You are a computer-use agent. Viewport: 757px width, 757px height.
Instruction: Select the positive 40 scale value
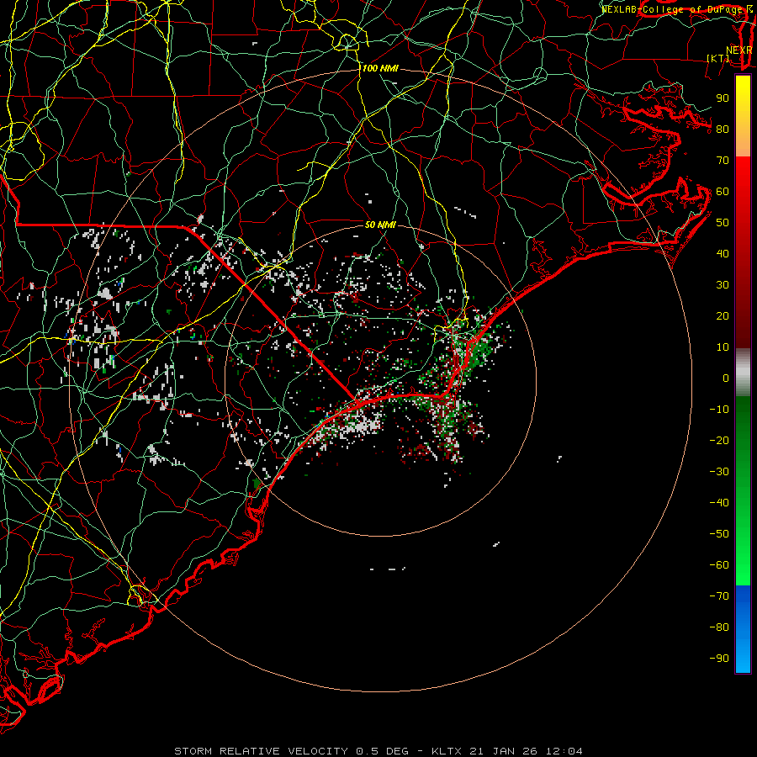point(723,254)
